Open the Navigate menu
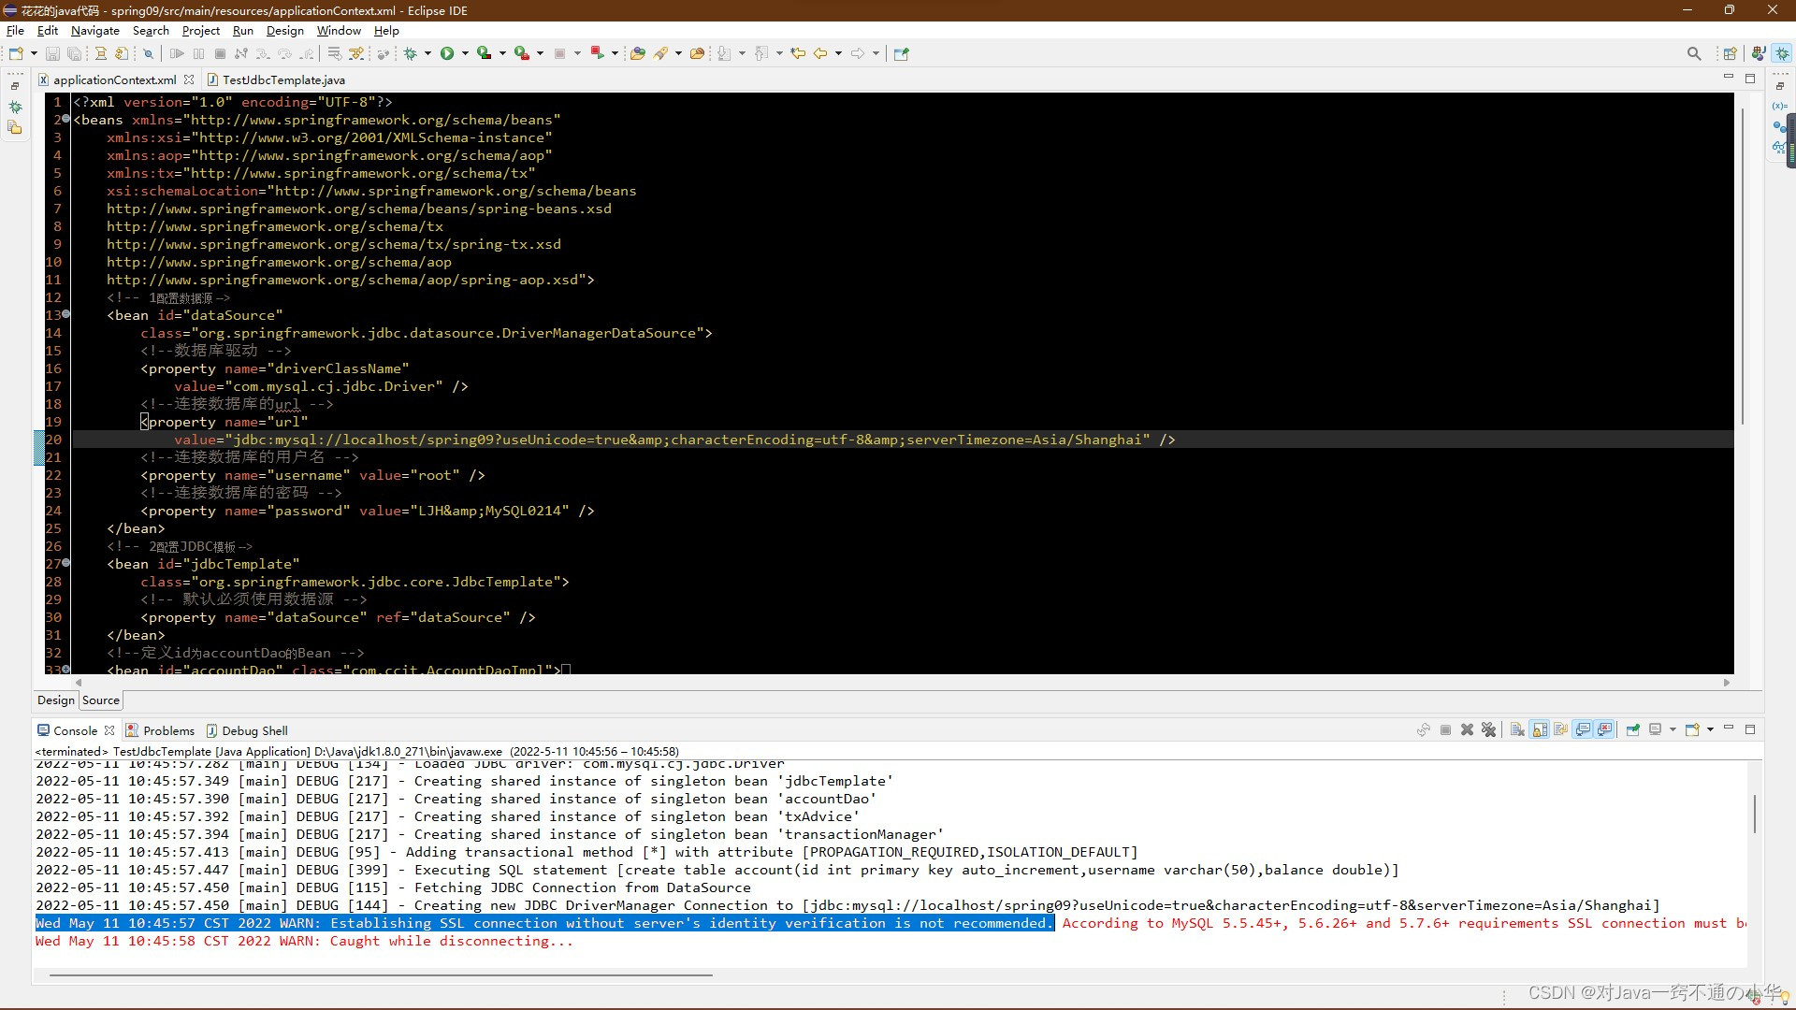The height and width of the screenshot is (1010, 1796). point(94,30)
